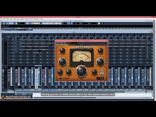Click the project window horizontal scrollbar

pyautogui.click(x=65, y=97)
